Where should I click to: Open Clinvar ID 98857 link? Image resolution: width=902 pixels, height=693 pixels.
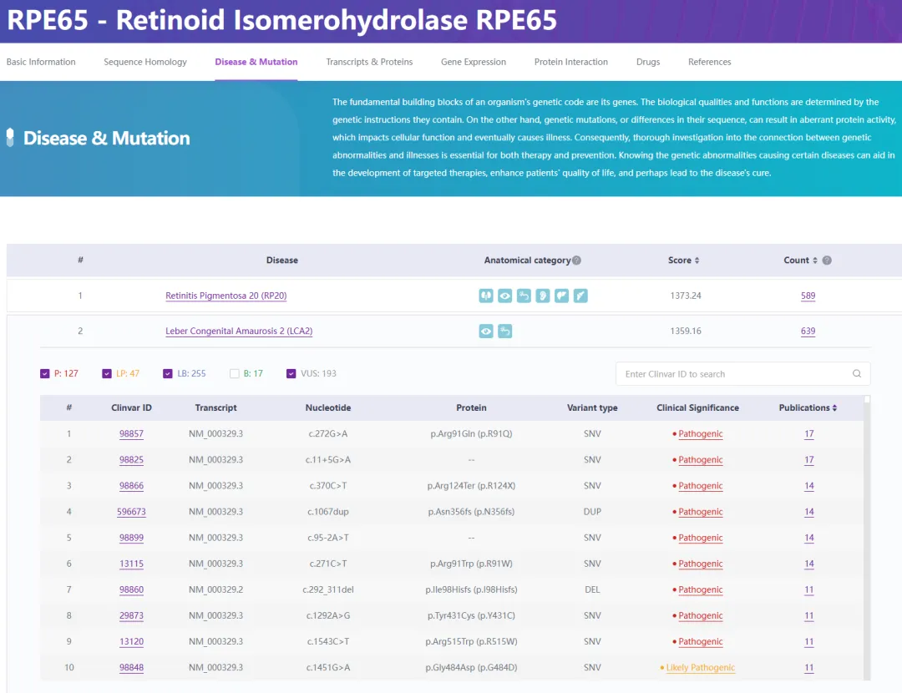(131, 434)
